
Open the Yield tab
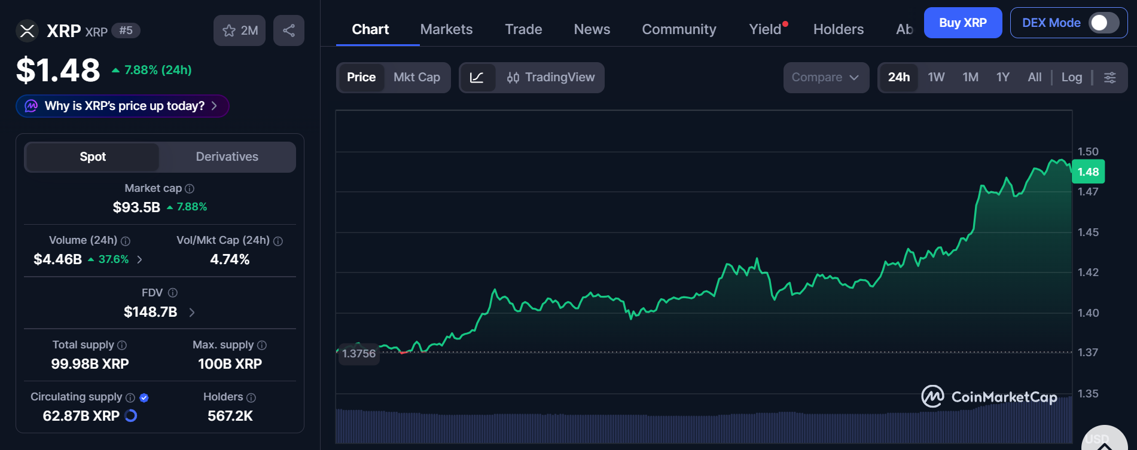point(766,29)
